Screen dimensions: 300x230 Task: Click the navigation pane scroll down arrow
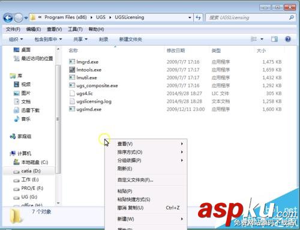pyautogui.click(x=58, y=203)
